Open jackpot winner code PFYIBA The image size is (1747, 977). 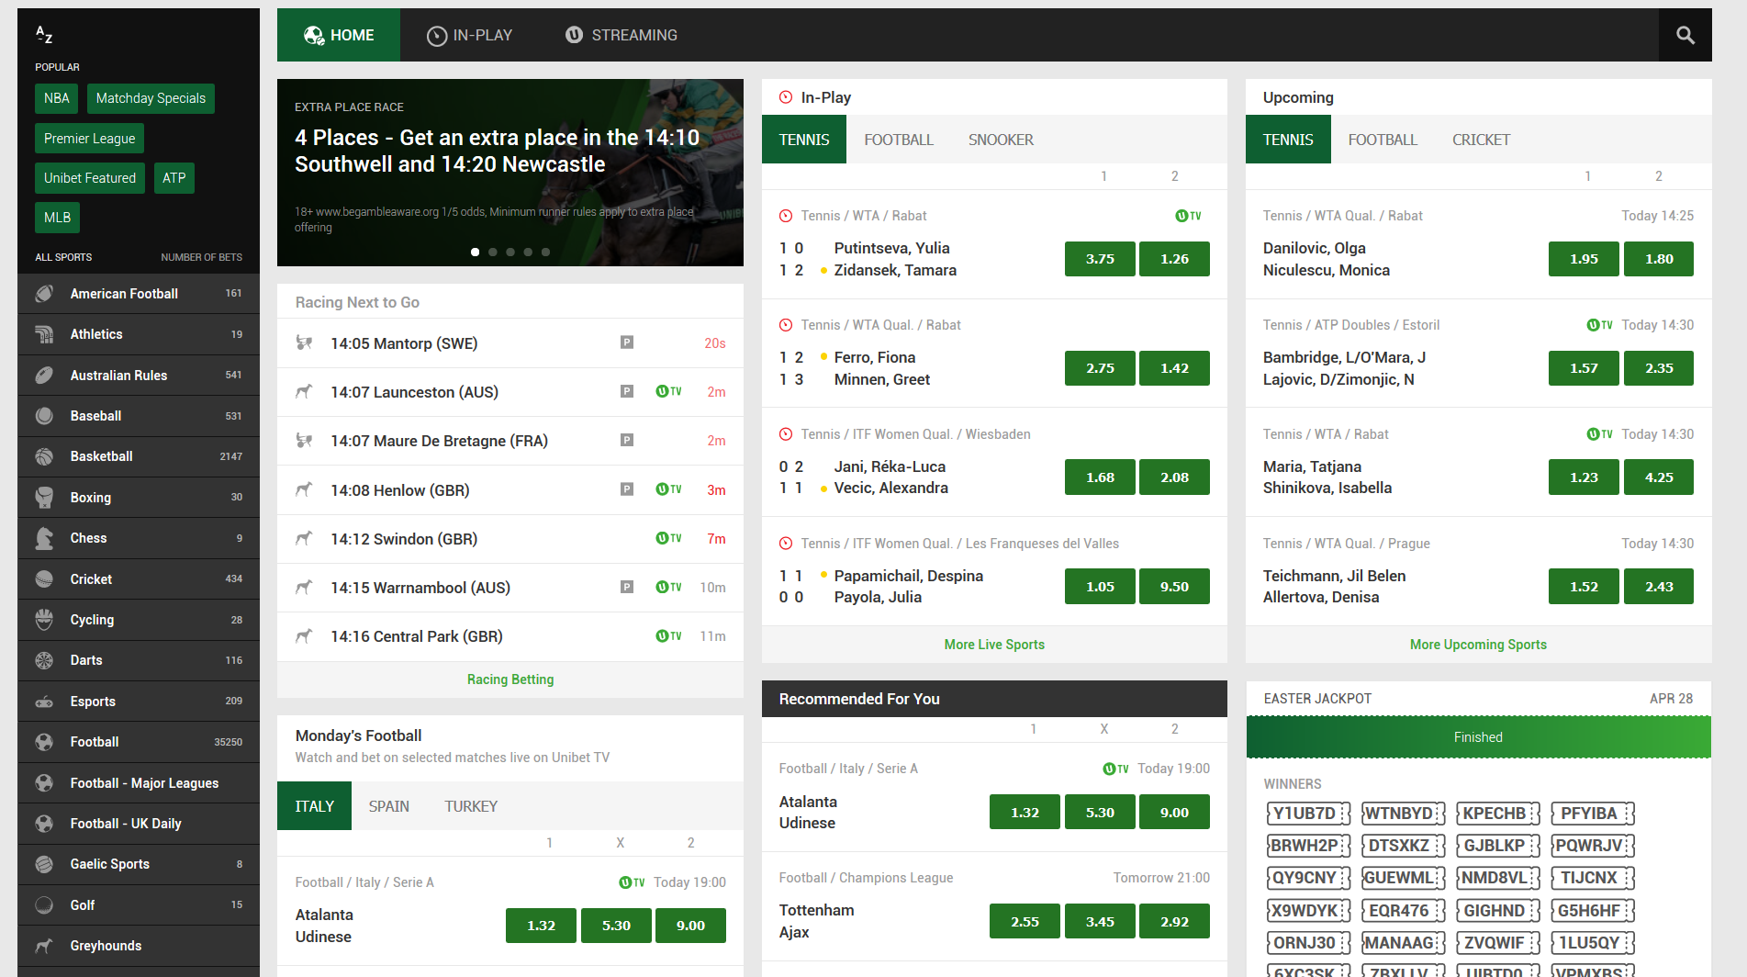[x=1592, y=814]
